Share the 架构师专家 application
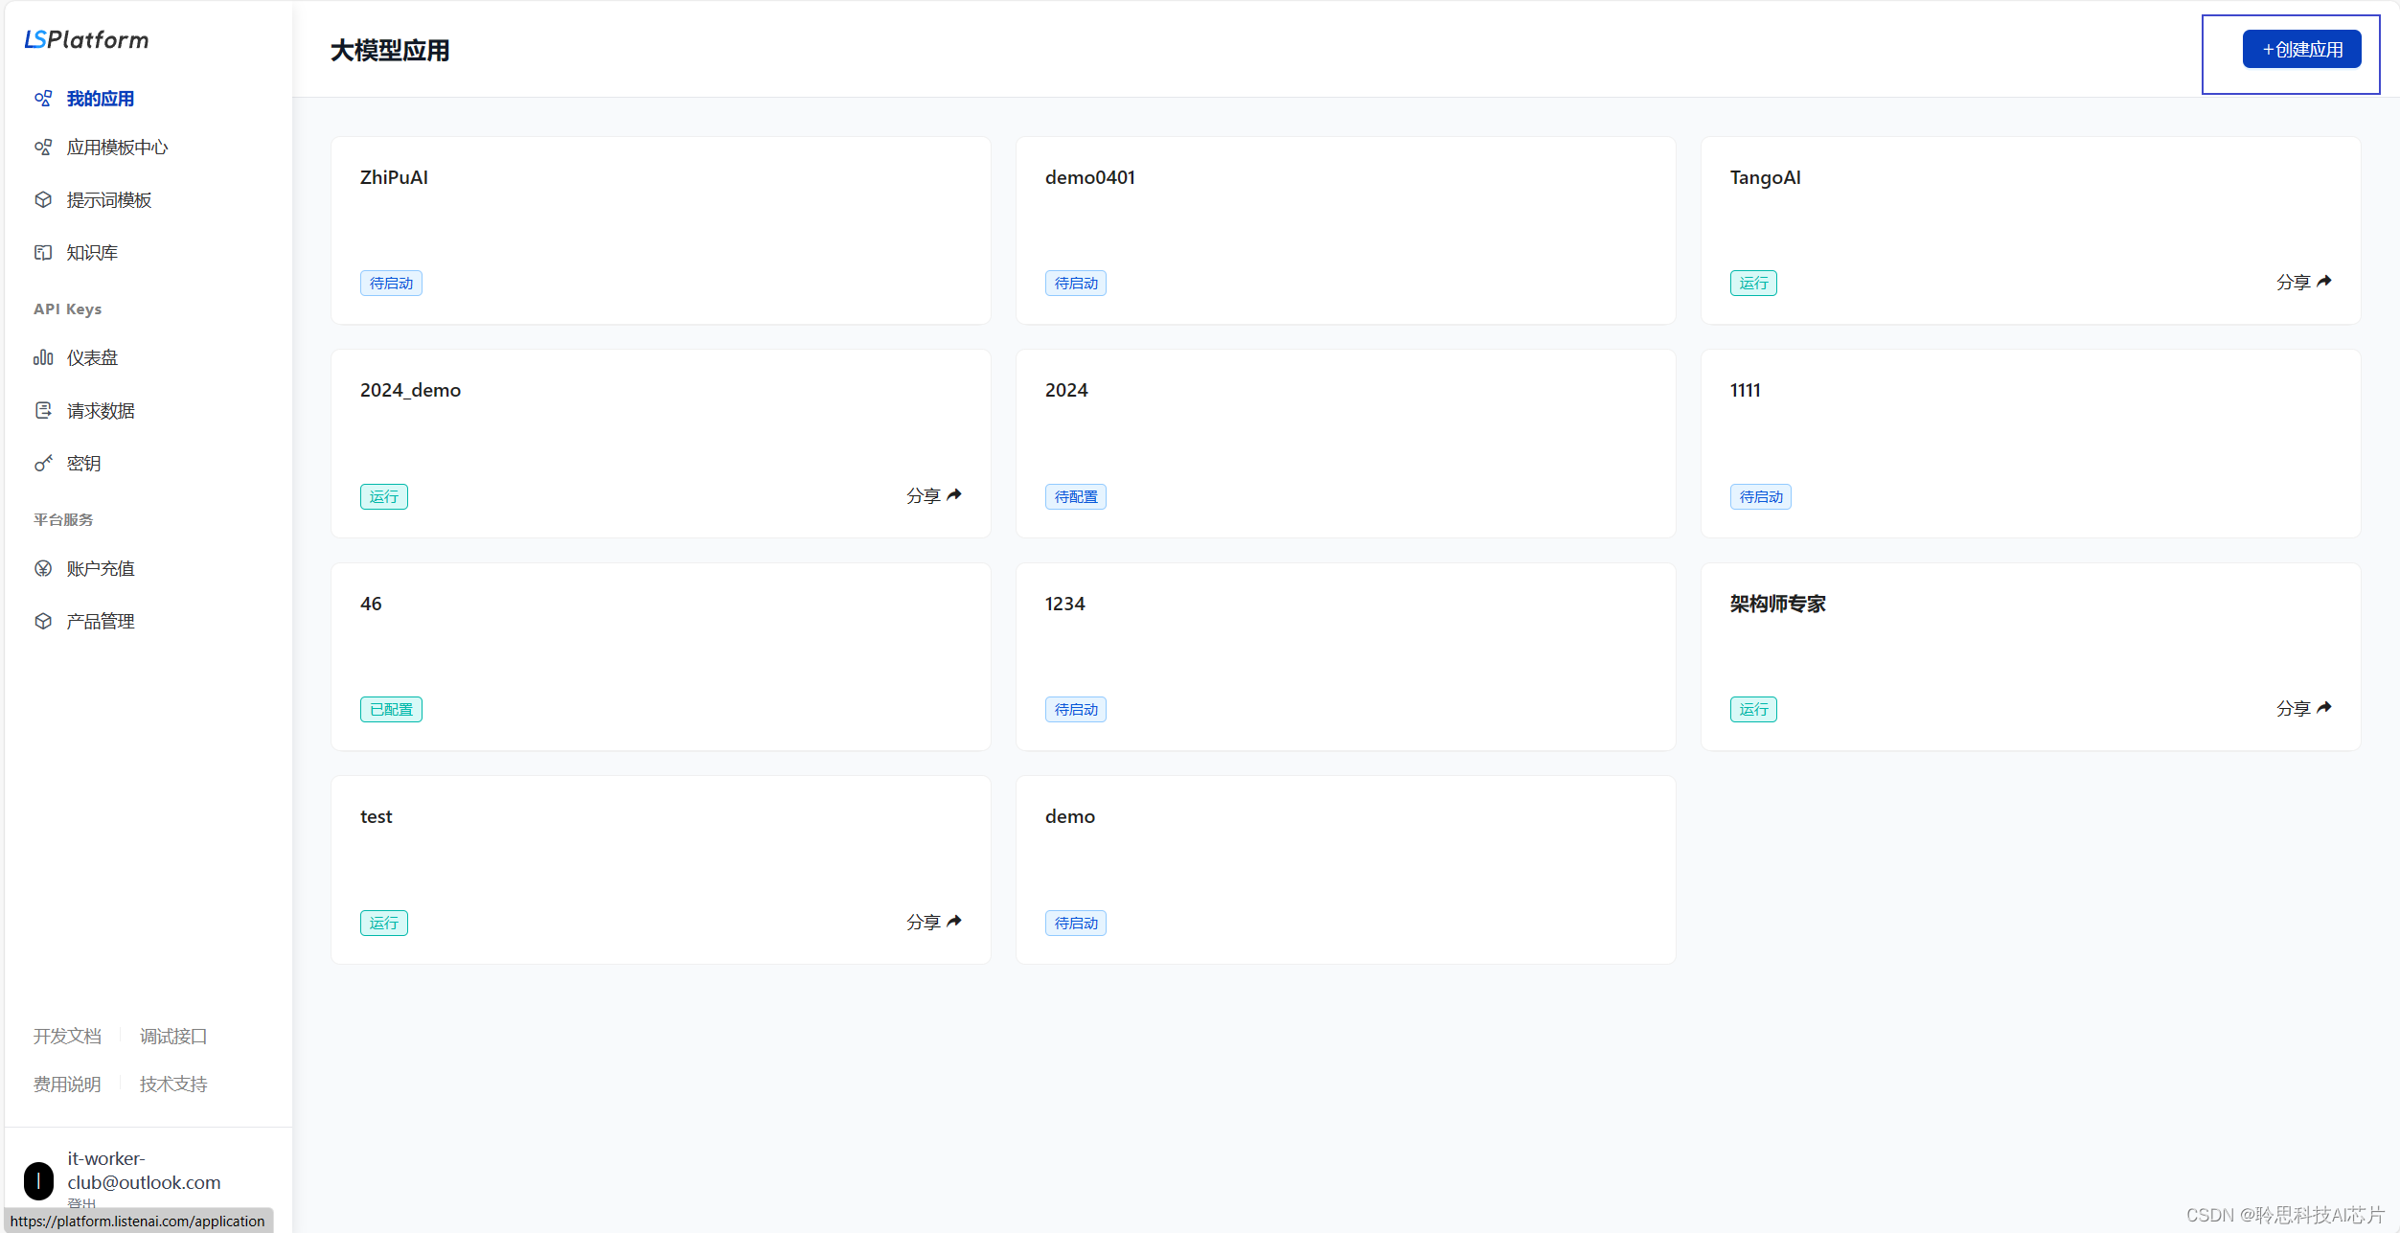2400x1233 pixels. [2303, 709]
